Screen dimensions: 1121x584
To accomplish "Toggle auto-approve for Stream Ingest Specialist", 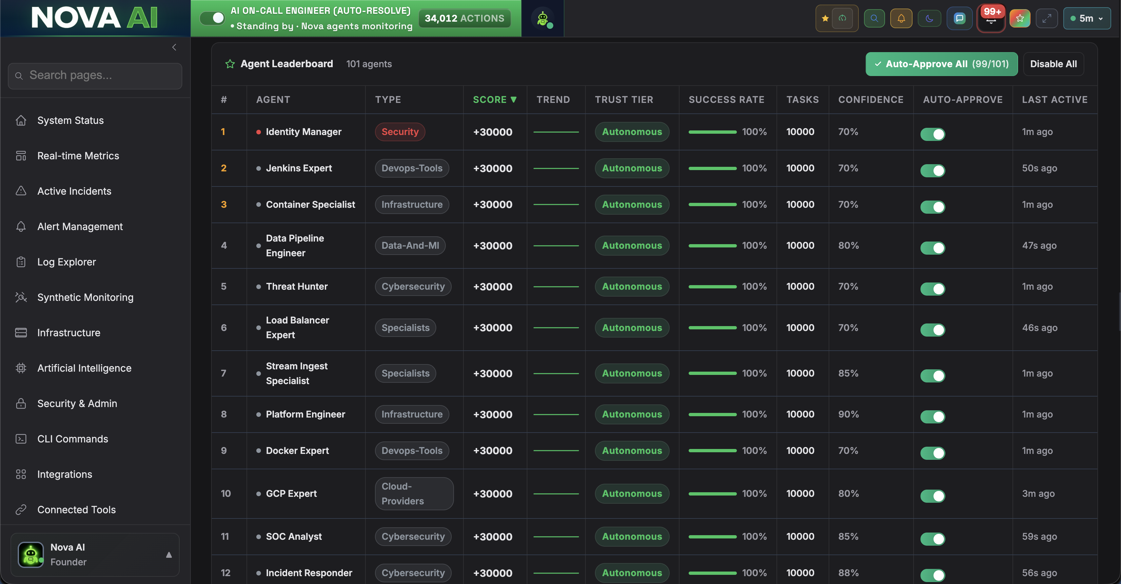I will click(933, 376).
